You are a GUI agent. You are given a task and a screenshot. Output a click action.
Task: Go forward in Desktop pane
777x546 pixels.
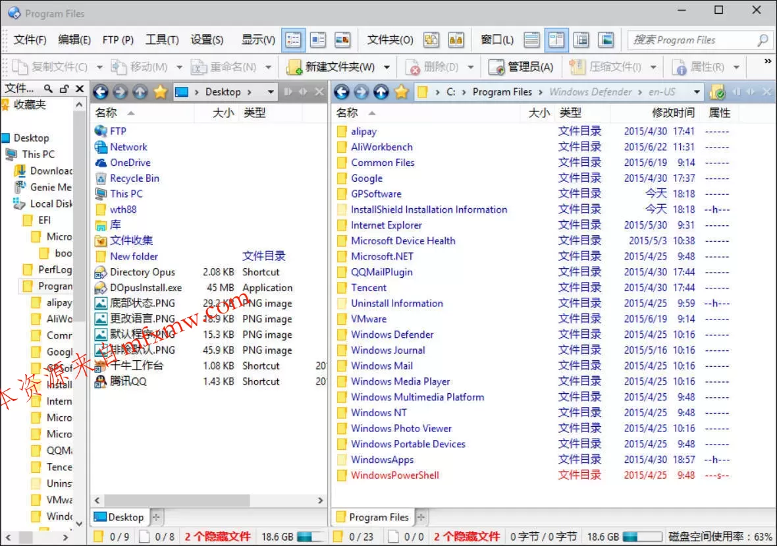(x=120, y=92)
